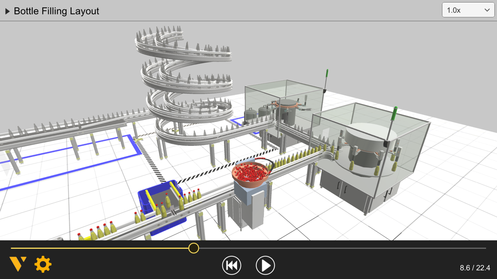
Task: Expand the Bottle Filling Layout triangle
Action: [x=7, y=11]
